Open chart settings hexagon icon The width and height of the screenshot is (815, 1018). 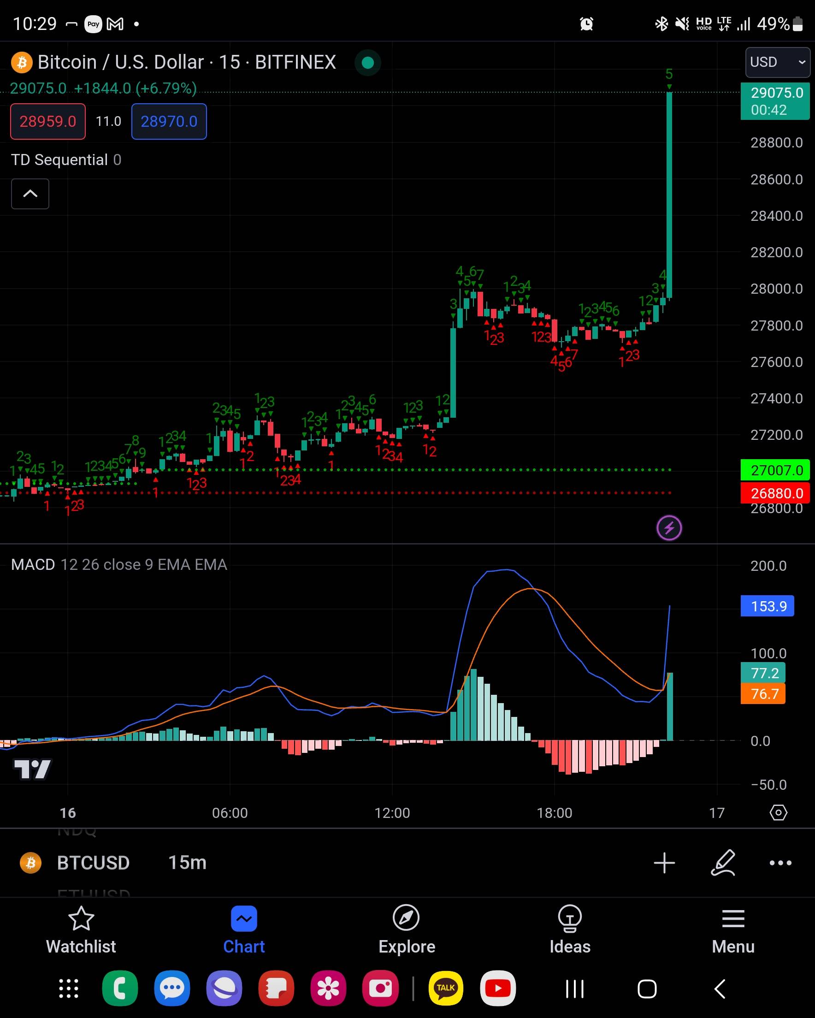click(x=778, y=813)
